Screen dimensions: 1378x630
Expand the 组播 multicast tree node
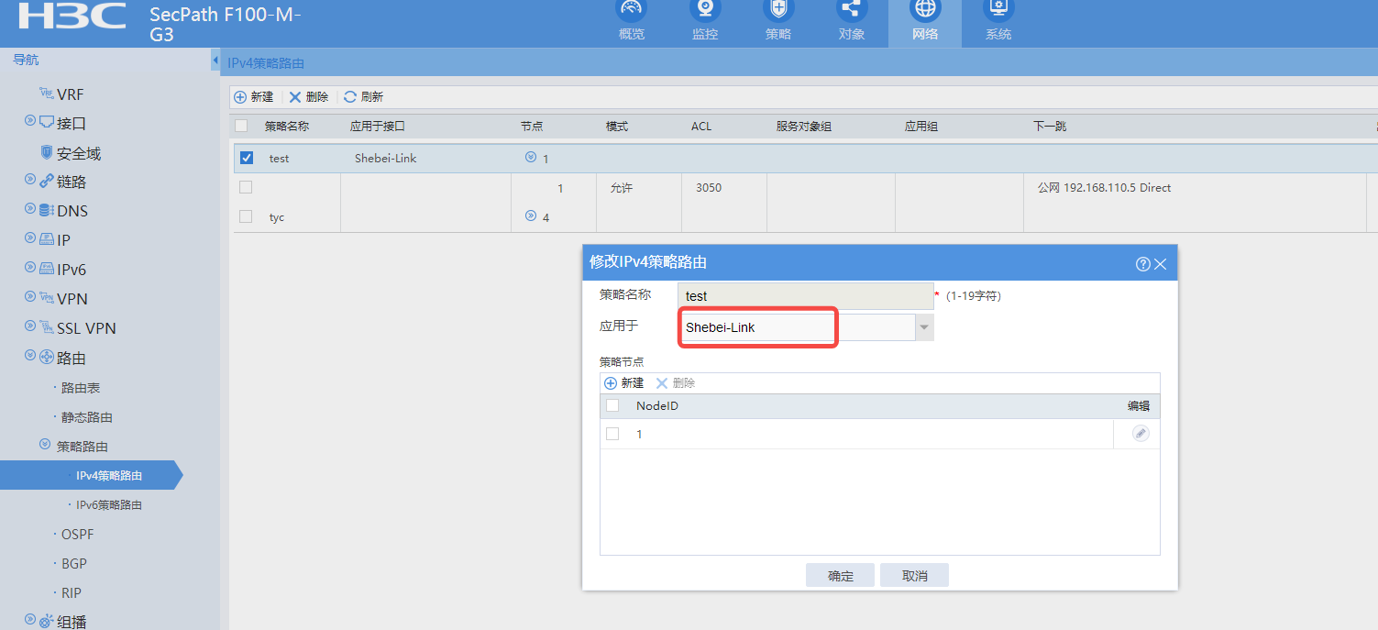coord(30,620)
